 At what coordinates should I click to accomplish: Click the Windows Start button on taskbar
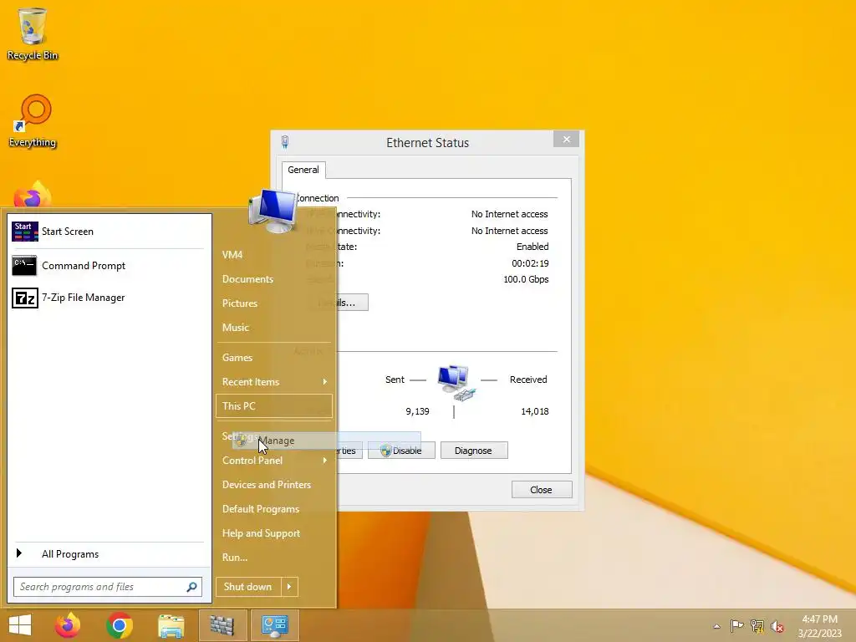click(x=20, y=625)
